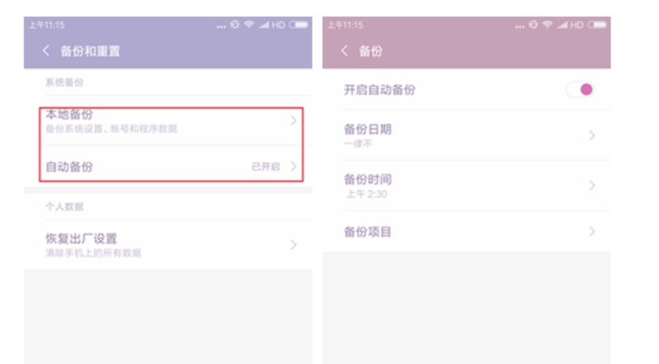Tap the 自动备份 label
659x364 pixels.
(69, 167)
